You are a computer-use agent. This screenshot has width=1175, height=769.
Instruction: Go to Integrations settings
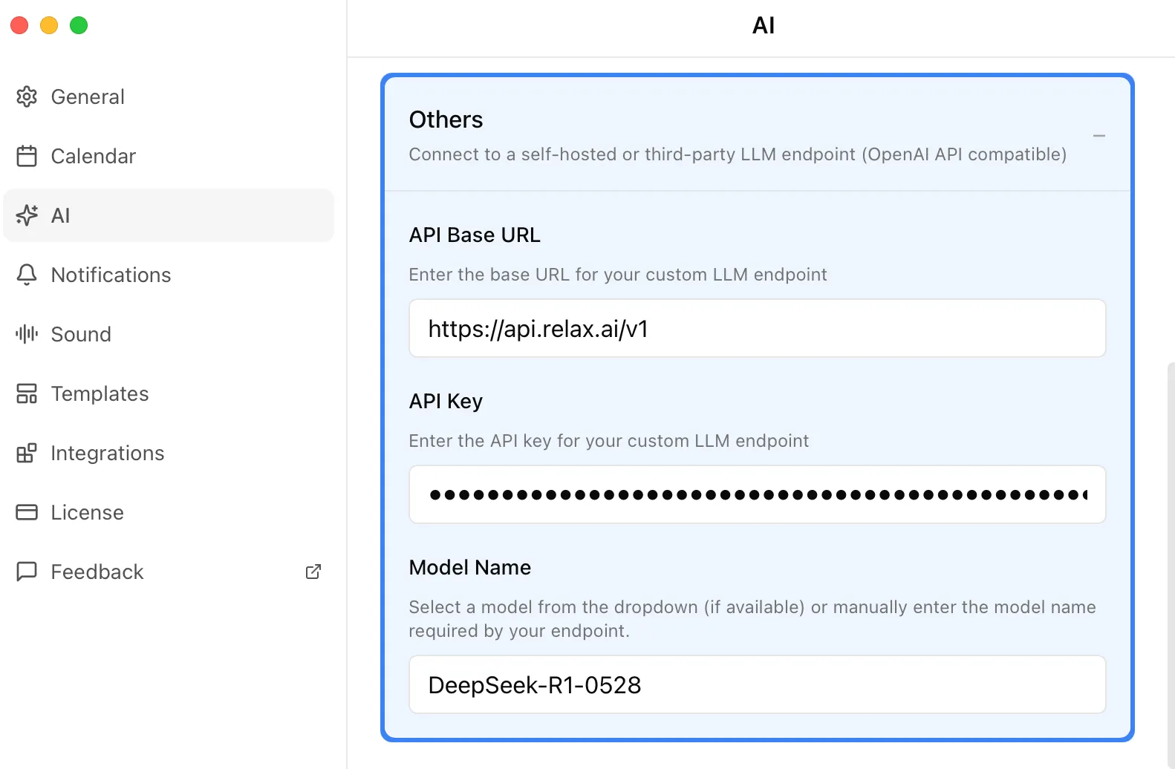pyautogui.click(x=107, y=453)
